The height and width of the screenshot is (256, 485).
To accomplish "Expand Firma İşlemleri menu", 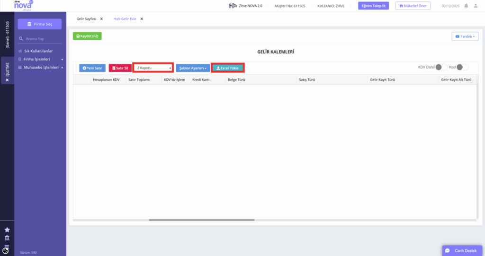I will click(41, 59).
